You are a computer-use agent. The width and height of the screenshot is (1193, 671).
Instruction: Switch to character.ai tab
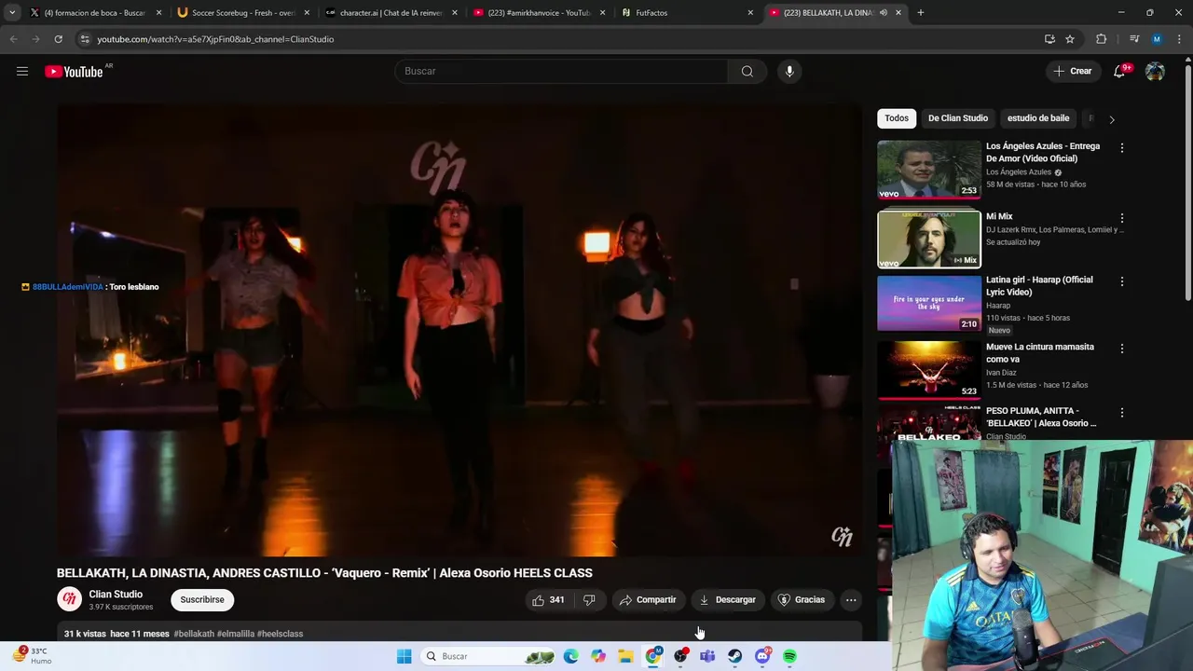tap(390, 12)
